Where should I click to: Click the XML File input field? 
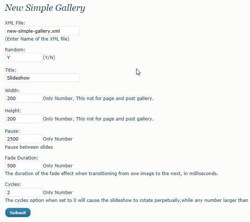(43, 31)
